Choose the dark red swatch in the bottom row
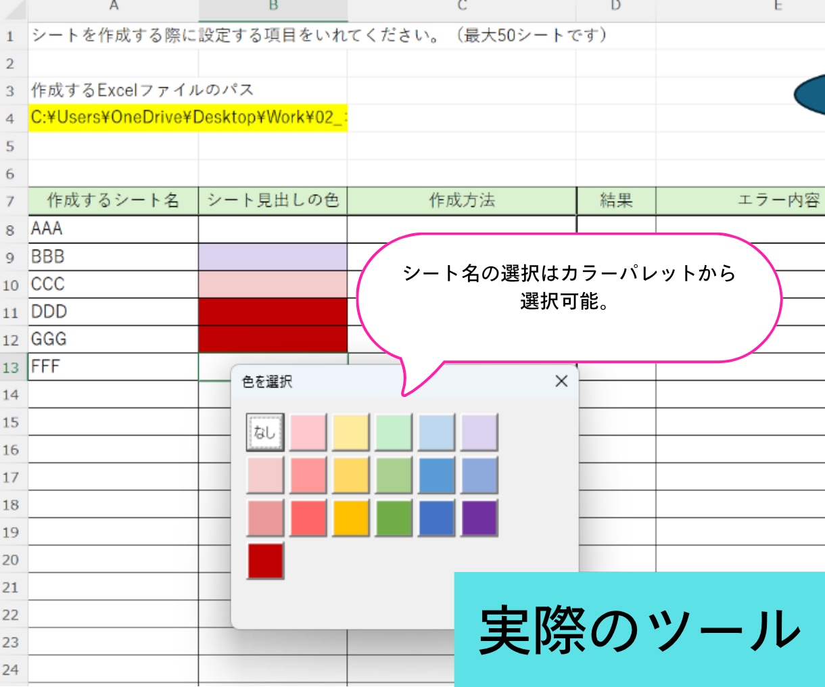The width and height of the screenshot is (825, 687). [x=265, y=561]
